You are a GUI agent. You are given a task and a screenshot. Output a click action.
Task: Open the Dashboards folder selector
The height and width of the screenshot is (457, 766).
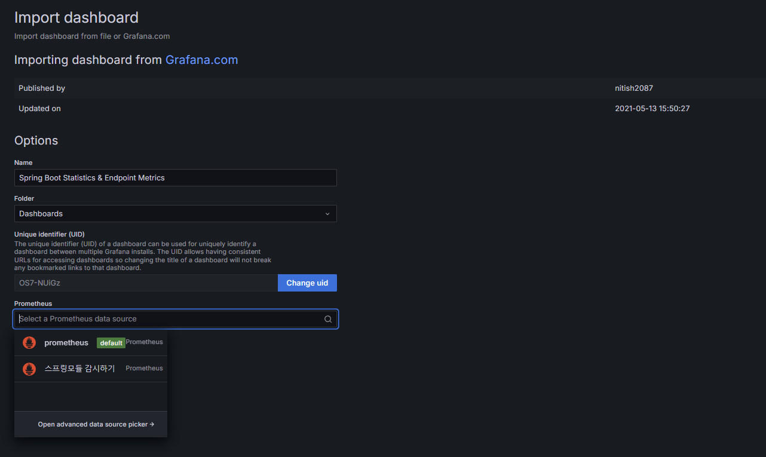coord(176,214)
